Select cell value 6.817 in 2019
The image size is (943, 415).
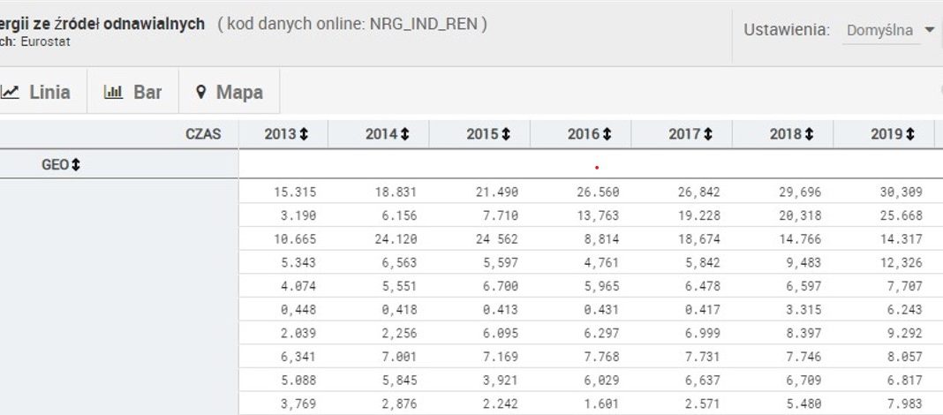click(904, 380)
